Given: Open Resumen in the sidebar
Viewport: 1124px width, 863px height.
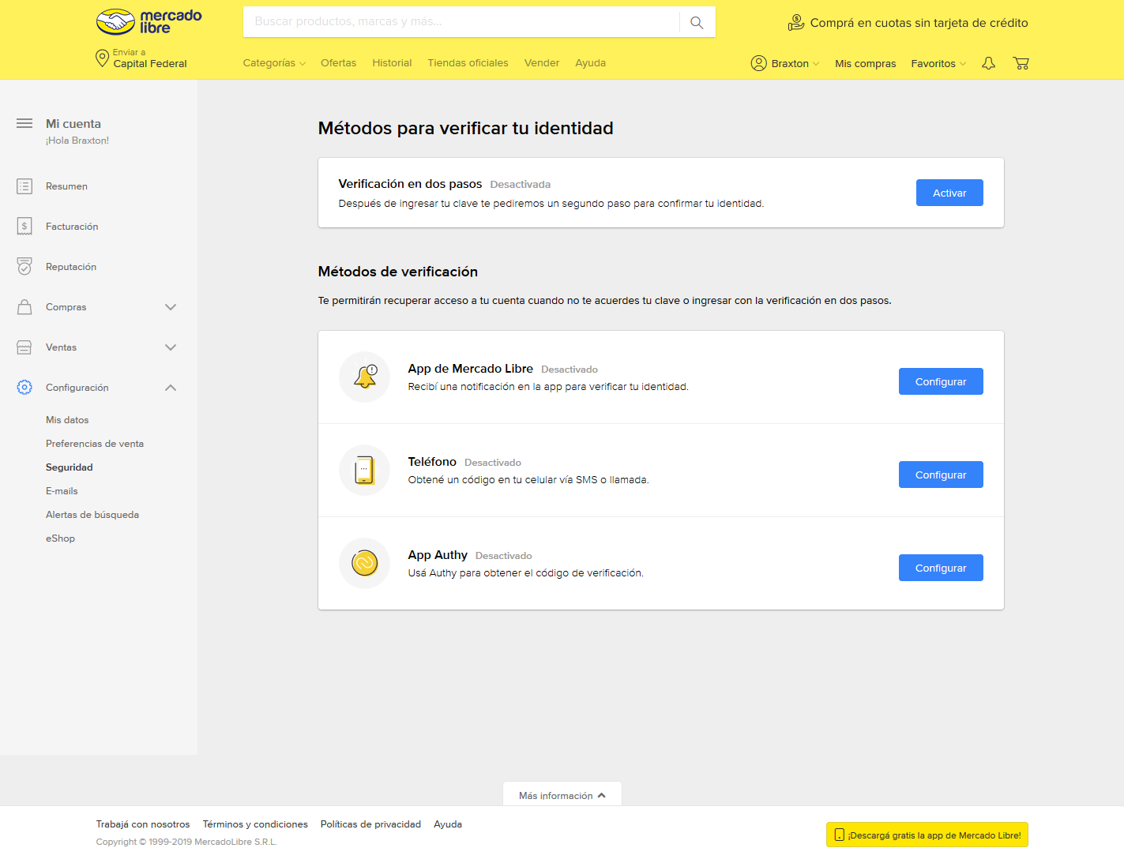Looking at the screenshot, I should pos(66,186).
